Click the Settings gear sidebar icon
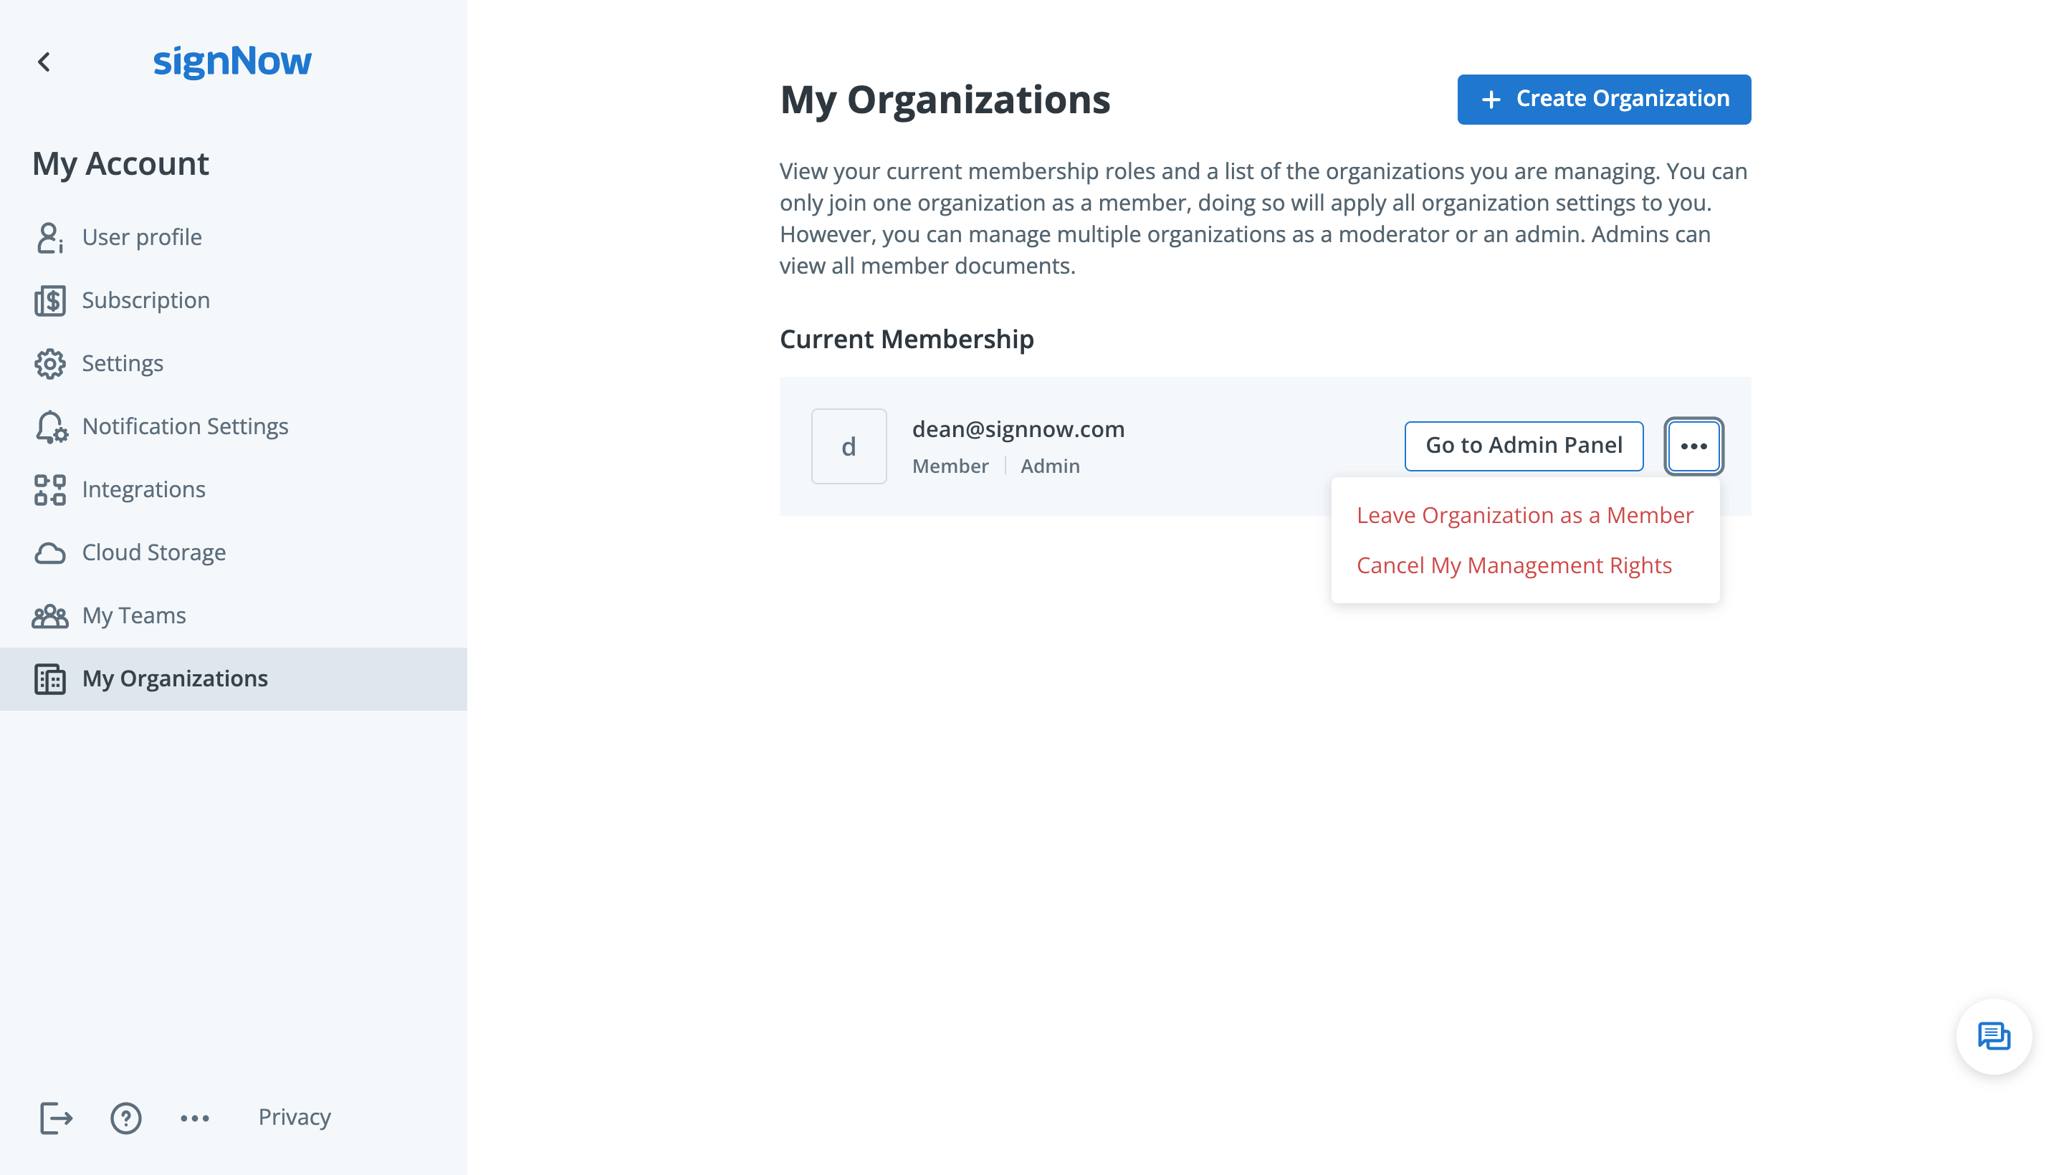2064x1175 pixels. 51,363
